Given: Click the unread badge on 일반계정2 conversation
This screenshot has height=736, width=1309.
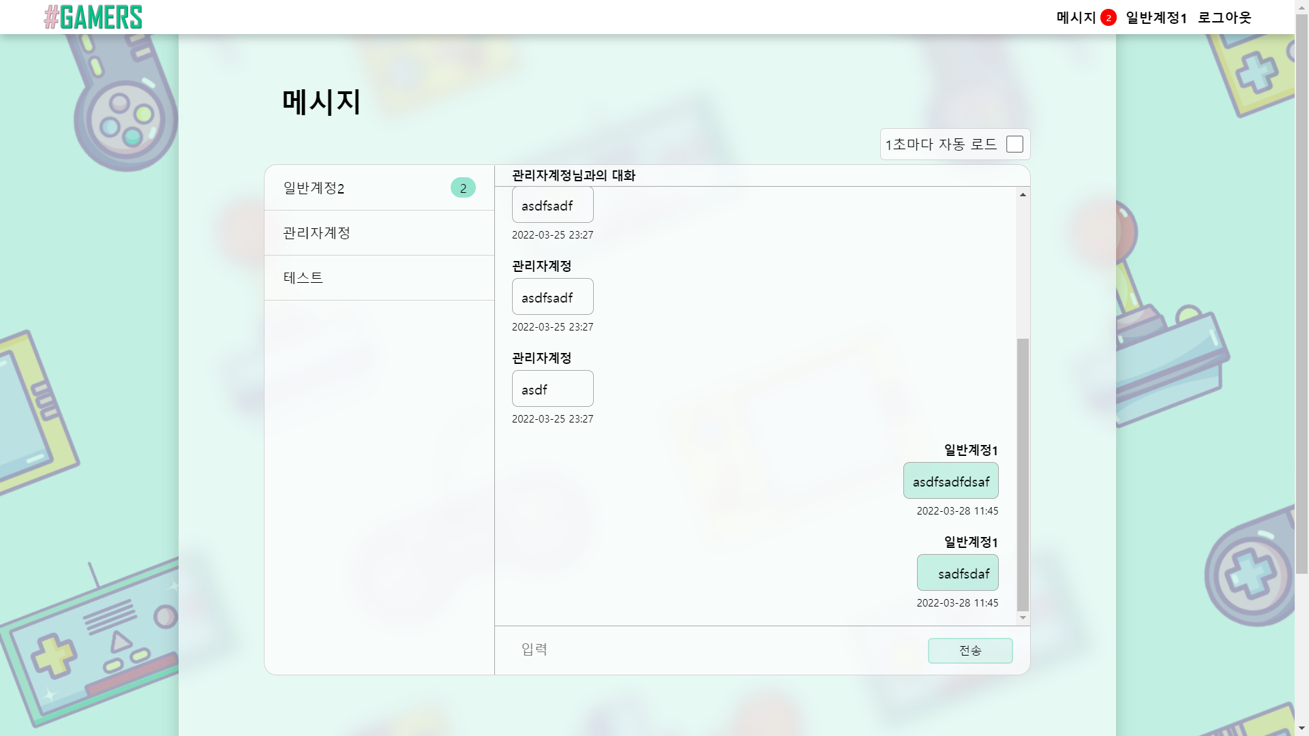Looking at the screenshot, I should pos(463,187).
